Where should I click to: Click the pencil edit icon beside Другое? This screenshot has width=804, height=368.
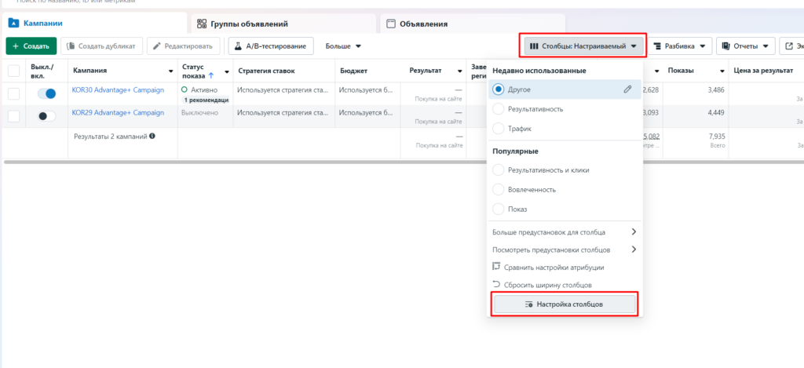coord(627,89)
